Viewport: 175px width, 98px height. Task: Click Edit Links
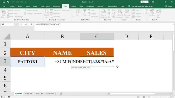pos(55,17)
